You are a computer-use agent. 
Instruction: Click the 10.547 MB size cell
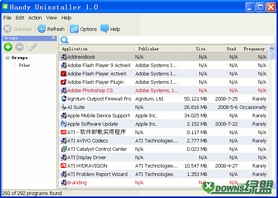click(x=196, y=166)
